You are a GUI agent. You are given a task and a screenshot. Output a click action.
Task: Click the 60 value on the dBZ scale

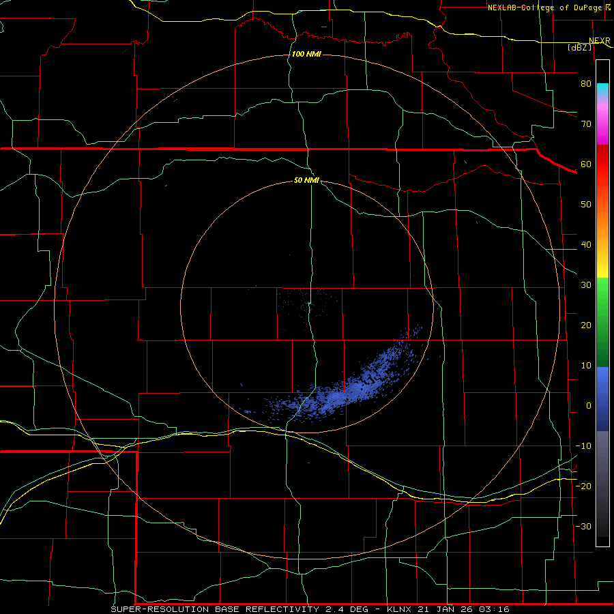click(586, 164)
